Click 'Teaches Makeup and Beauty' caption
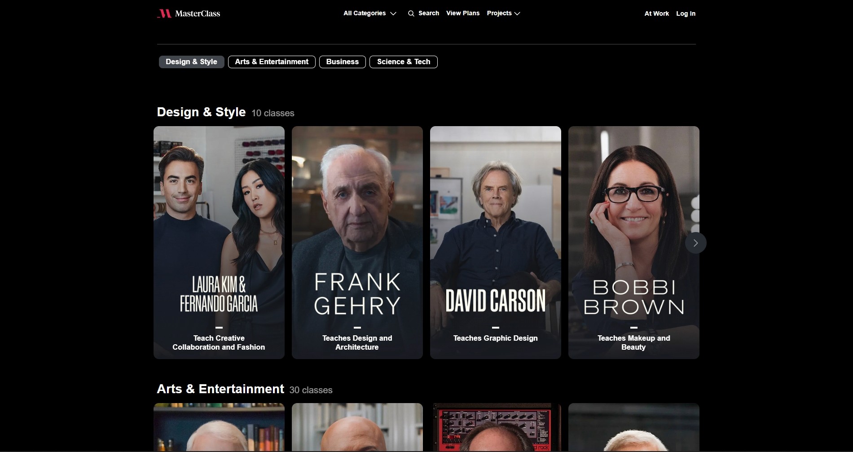The height and width of the screenshot is (452, 853). coord(634,342)
